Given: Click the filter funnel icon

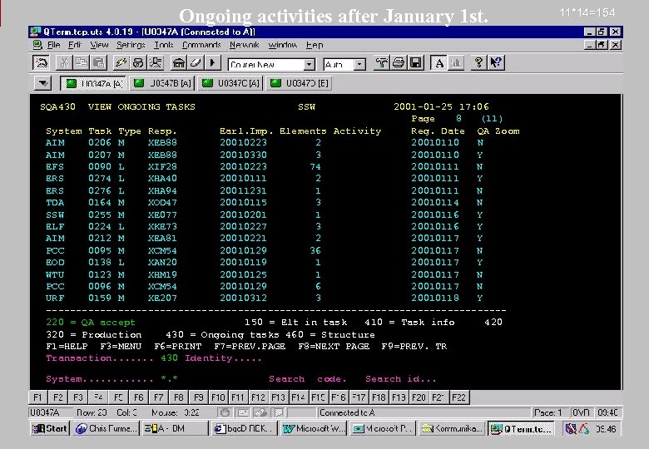Looking at the screenshot, I should point(381,63).
